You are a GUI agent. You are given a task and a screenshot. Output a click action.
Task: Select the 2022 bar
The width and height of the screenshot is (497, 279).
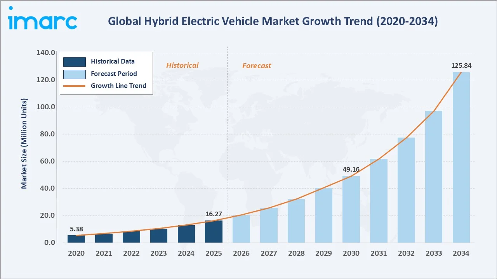[x=131, y=237]
